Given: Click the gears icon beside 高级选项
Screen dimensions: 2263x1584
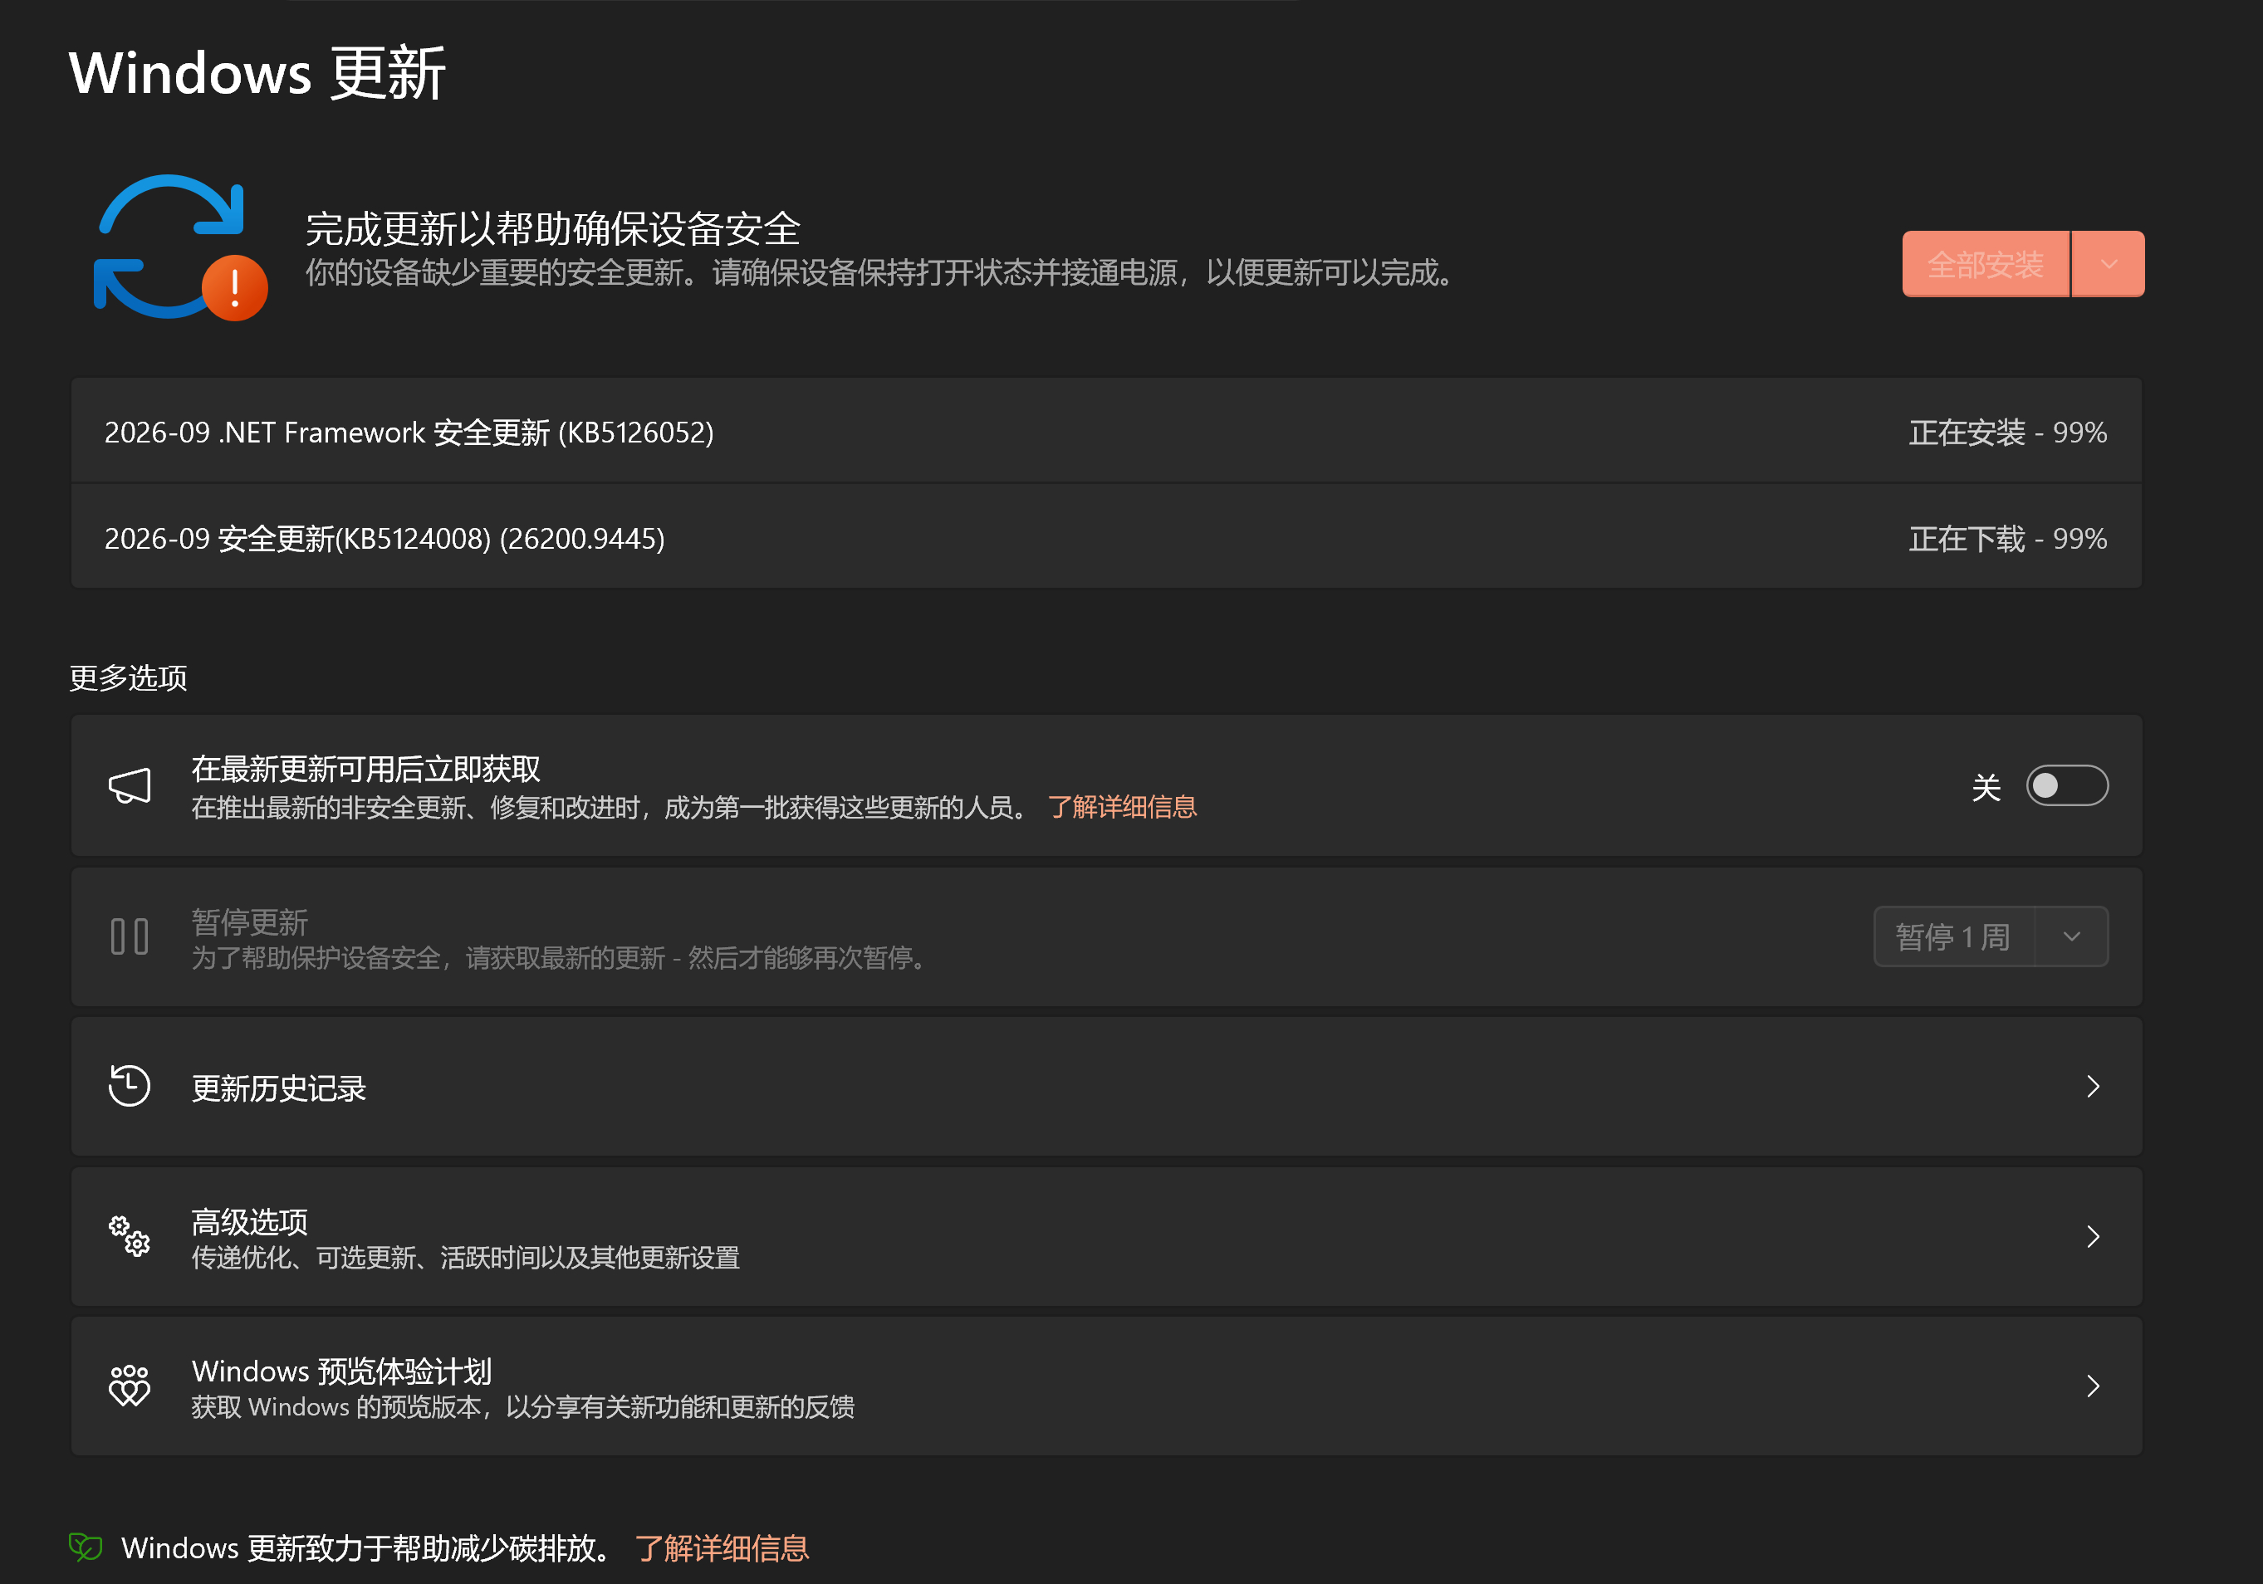Looking at the screenshot, I should click(x=129, y=1235).
